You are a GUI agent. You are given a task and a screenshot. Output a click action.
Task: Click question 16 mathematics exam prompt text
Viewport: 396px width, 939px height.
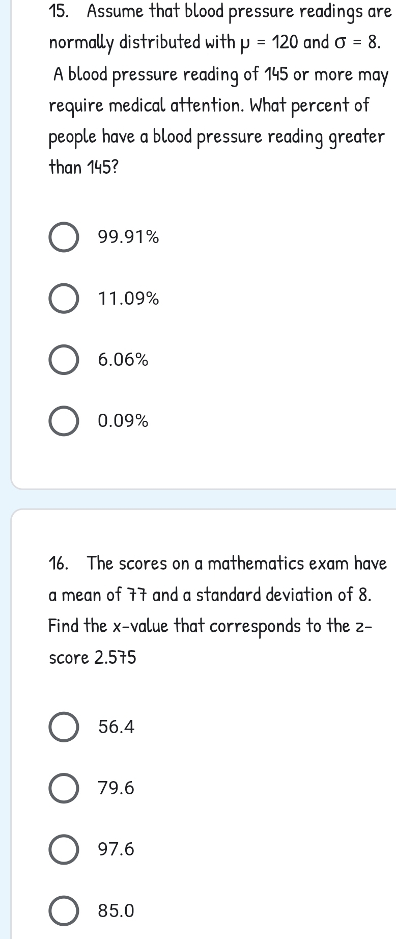(x=218, y=610)
